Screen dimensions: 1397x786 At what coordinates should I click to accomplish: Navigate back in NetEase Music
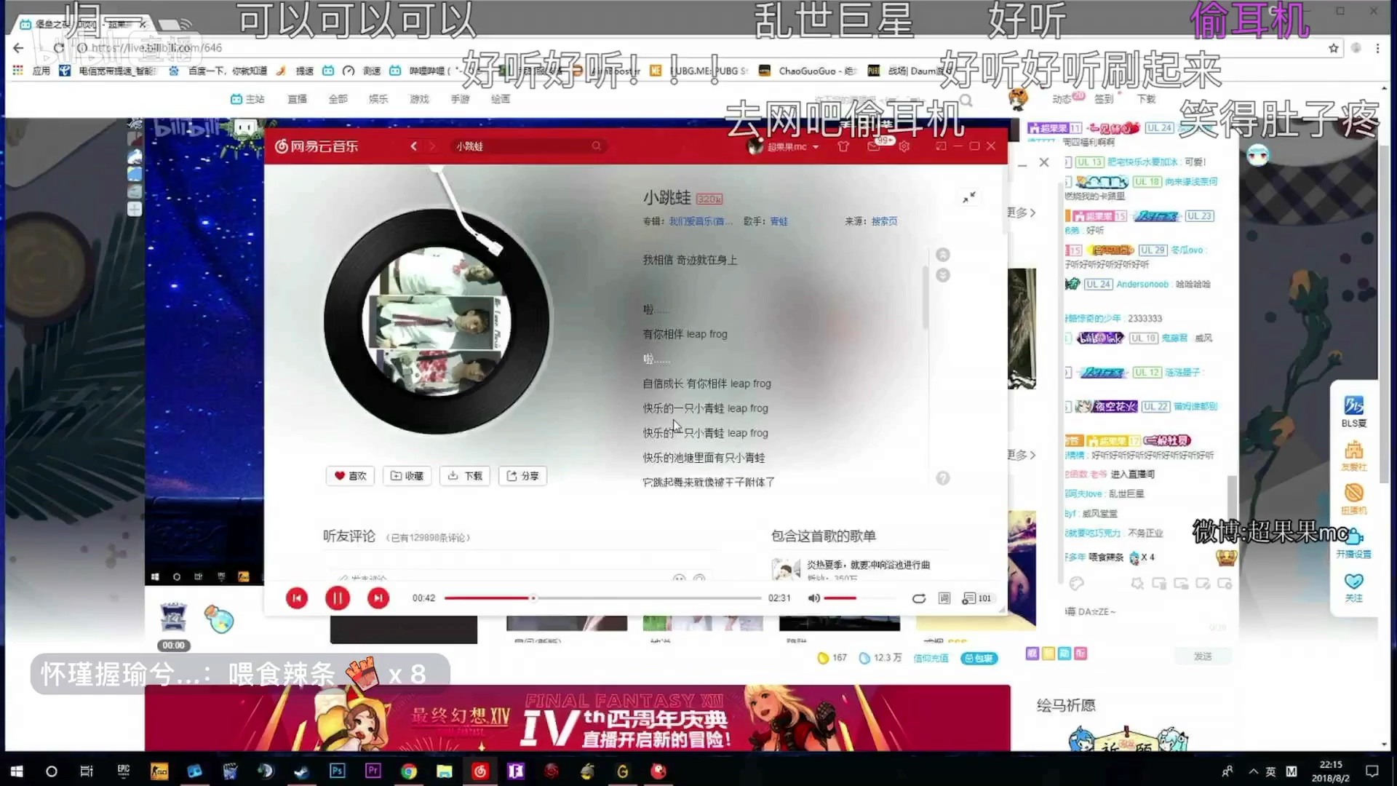(414, 146)
